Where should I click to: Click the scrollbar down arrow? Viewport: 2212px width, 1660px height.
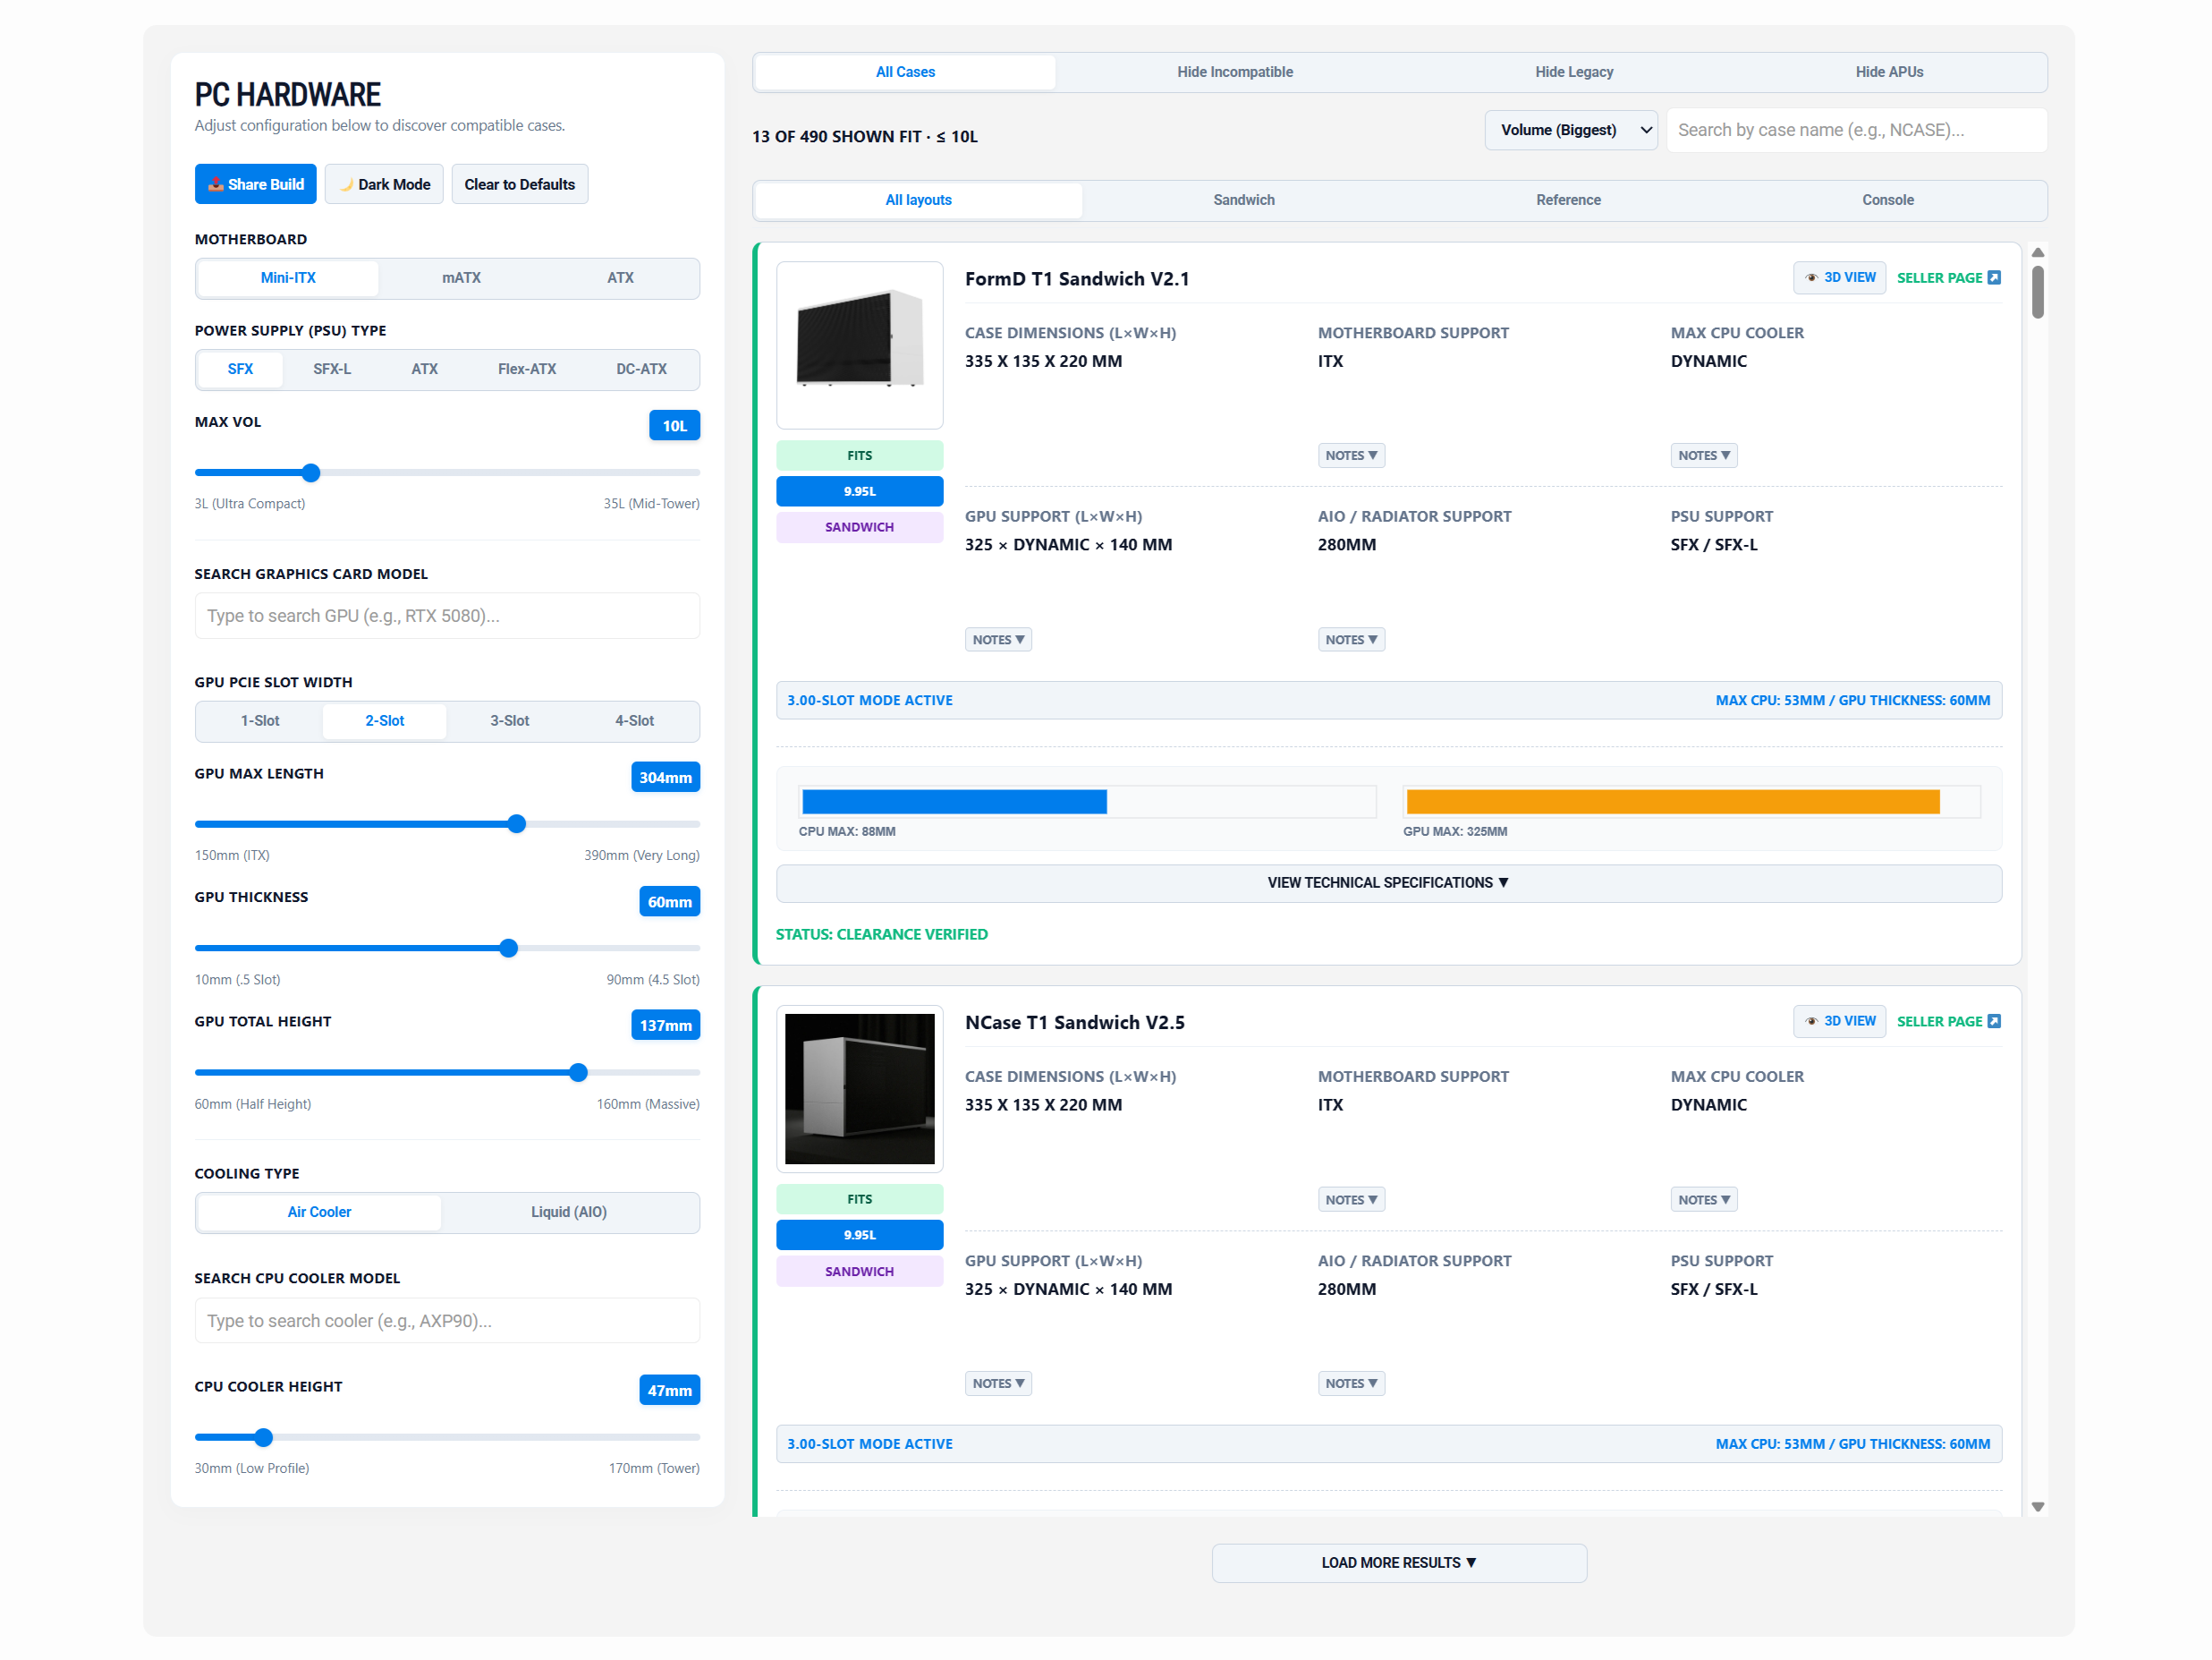coord(2037,1506)
